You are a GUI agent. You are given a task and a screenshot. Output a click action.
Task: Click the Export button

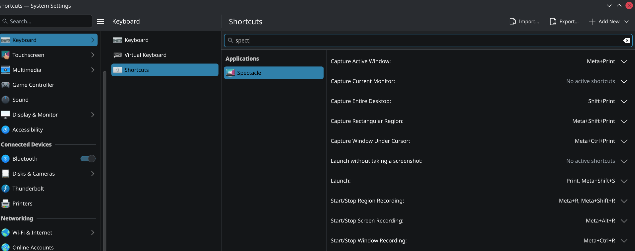tap(565, 22)
